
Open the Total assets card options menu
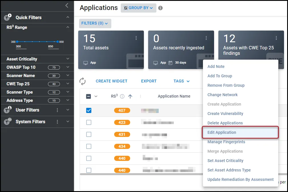[x=136, y=38]
